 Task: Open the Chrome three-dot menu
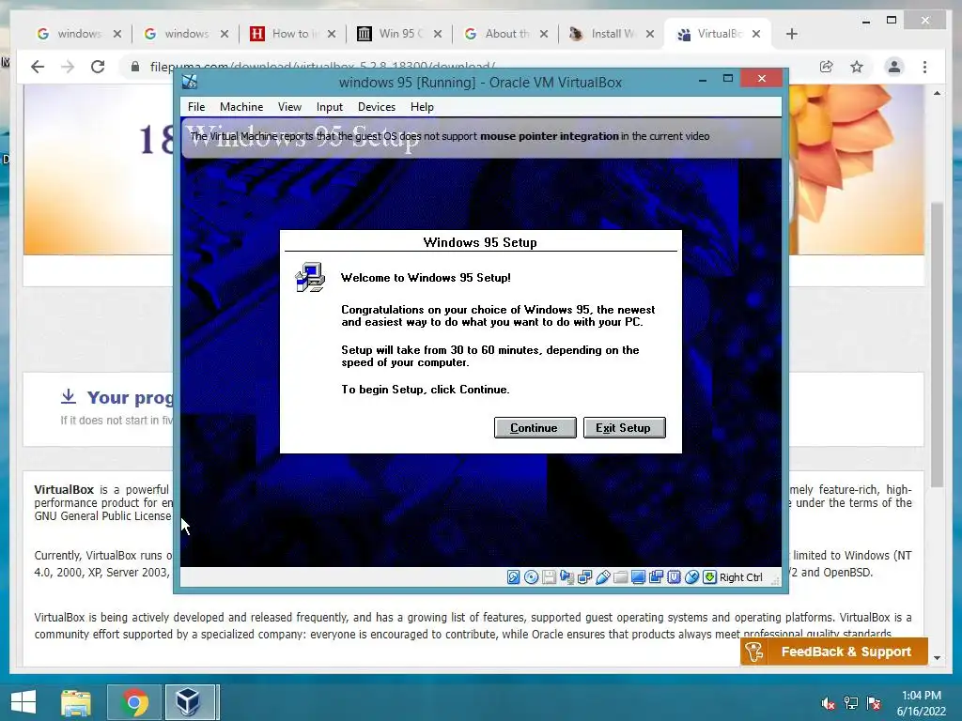(x=924, y=67)
